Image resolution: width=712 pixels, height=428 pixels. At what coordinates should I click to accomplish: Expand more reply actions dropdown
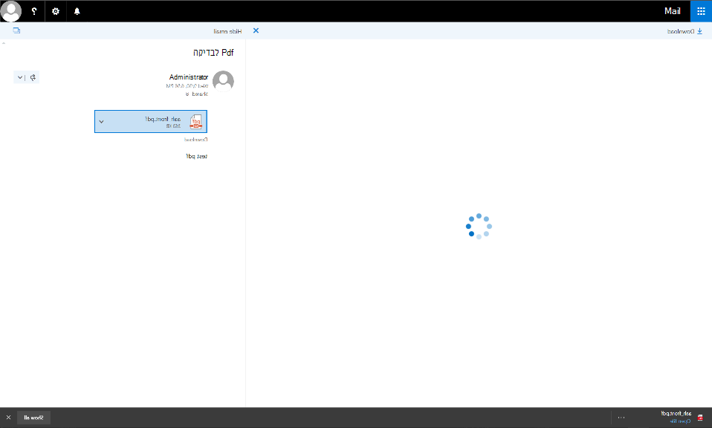click(x=20, y=77)
